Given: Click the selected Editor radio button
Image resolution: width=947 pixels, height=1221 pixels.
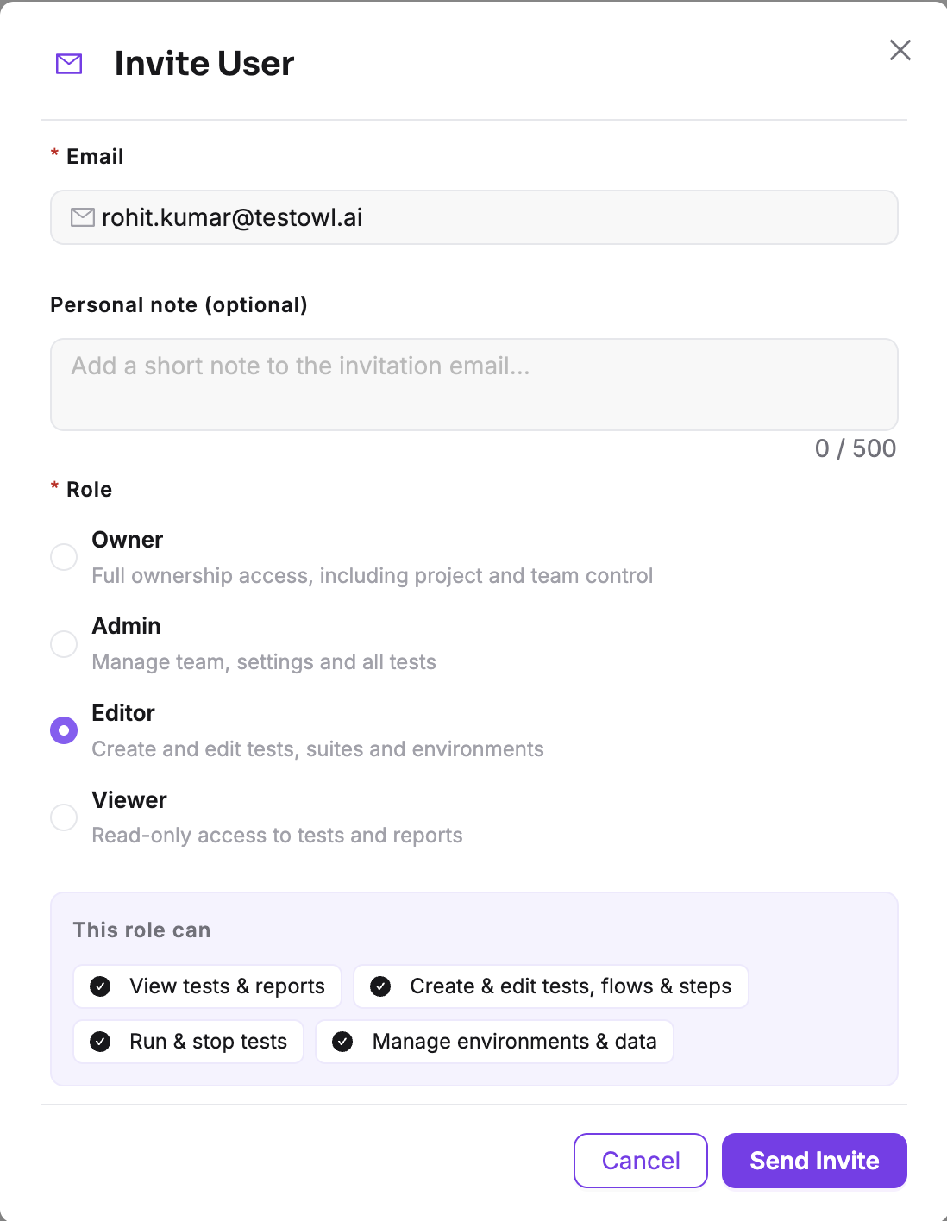Looking at the screenshot, I should pyautogui.click(x=64, y=730).
